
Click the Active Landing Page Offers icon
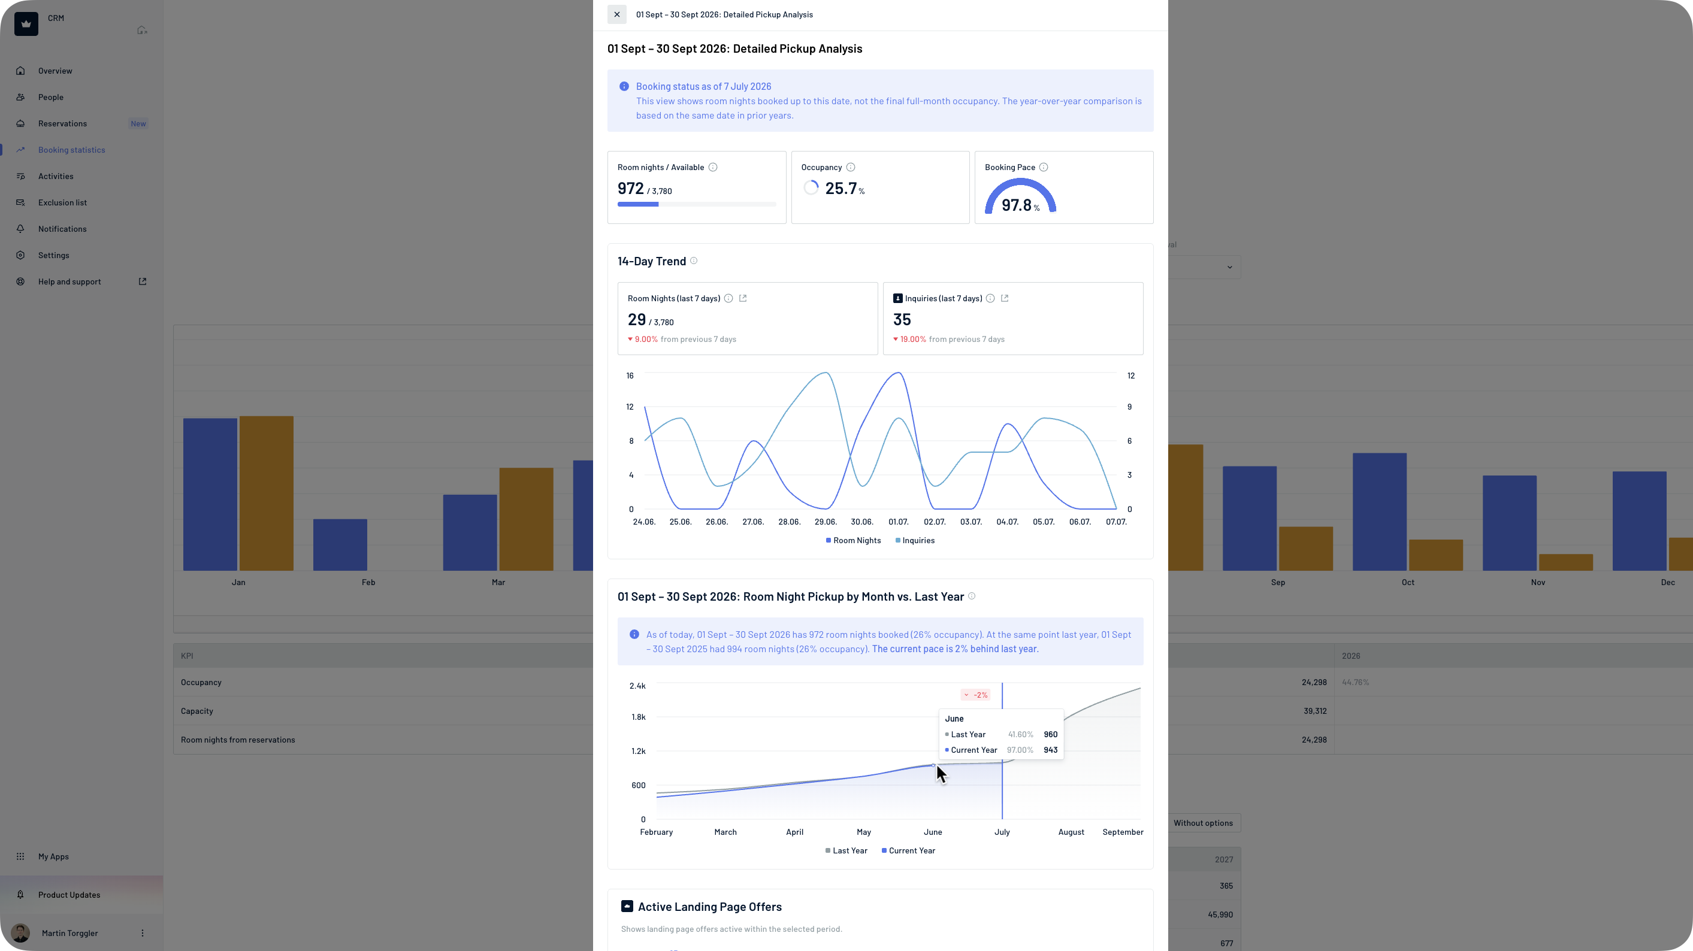point(627,906)
